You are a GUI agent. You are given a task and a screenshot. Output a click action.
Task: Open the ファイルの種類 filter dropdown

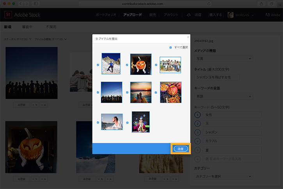(x=50, y=39)
